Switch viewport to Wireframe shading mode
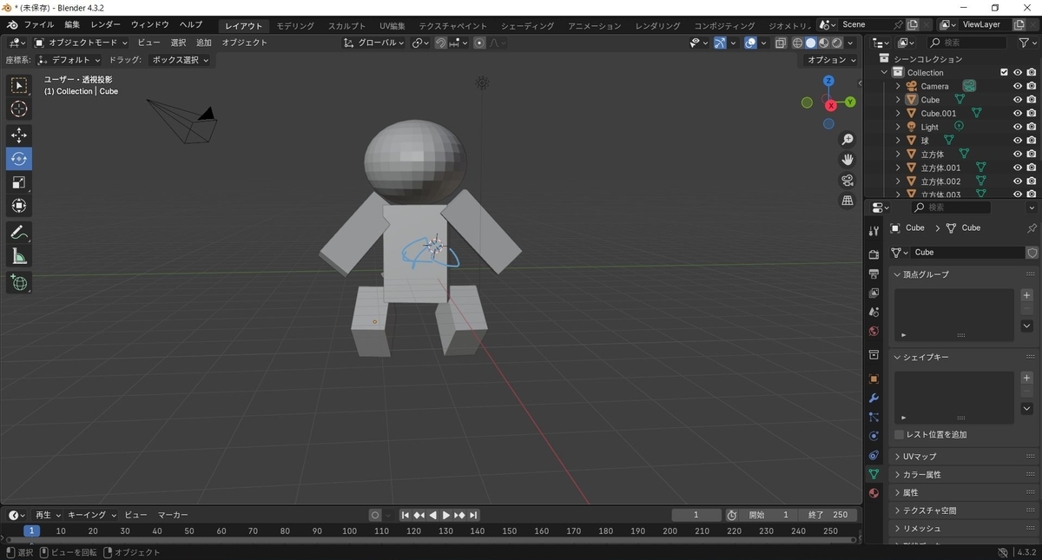The width and height of the screenshot is (1042, 560). pyautogui.click(x=797, y=42)
